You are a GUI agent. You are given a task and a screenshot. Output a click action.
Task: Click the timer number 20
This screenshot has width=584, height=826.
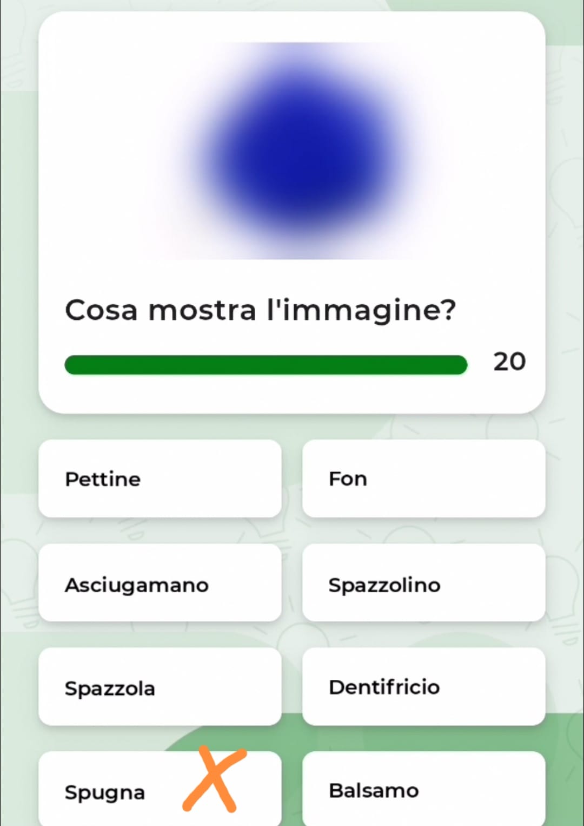point(509,362)
